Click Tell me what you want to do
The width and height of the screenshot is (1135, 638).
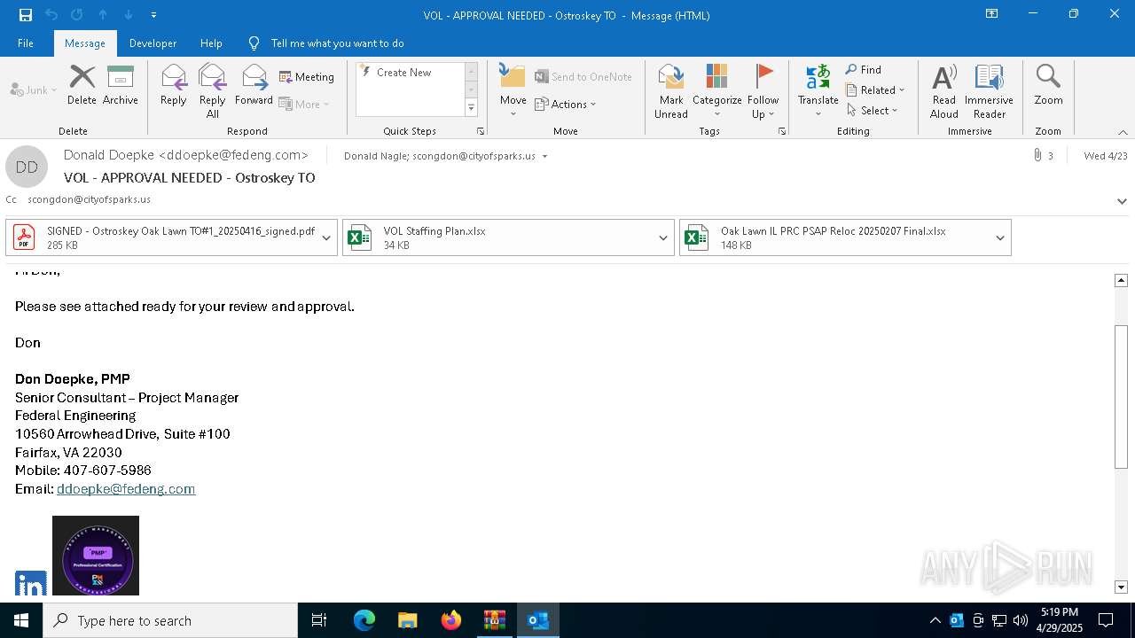[x=337, y=43]
